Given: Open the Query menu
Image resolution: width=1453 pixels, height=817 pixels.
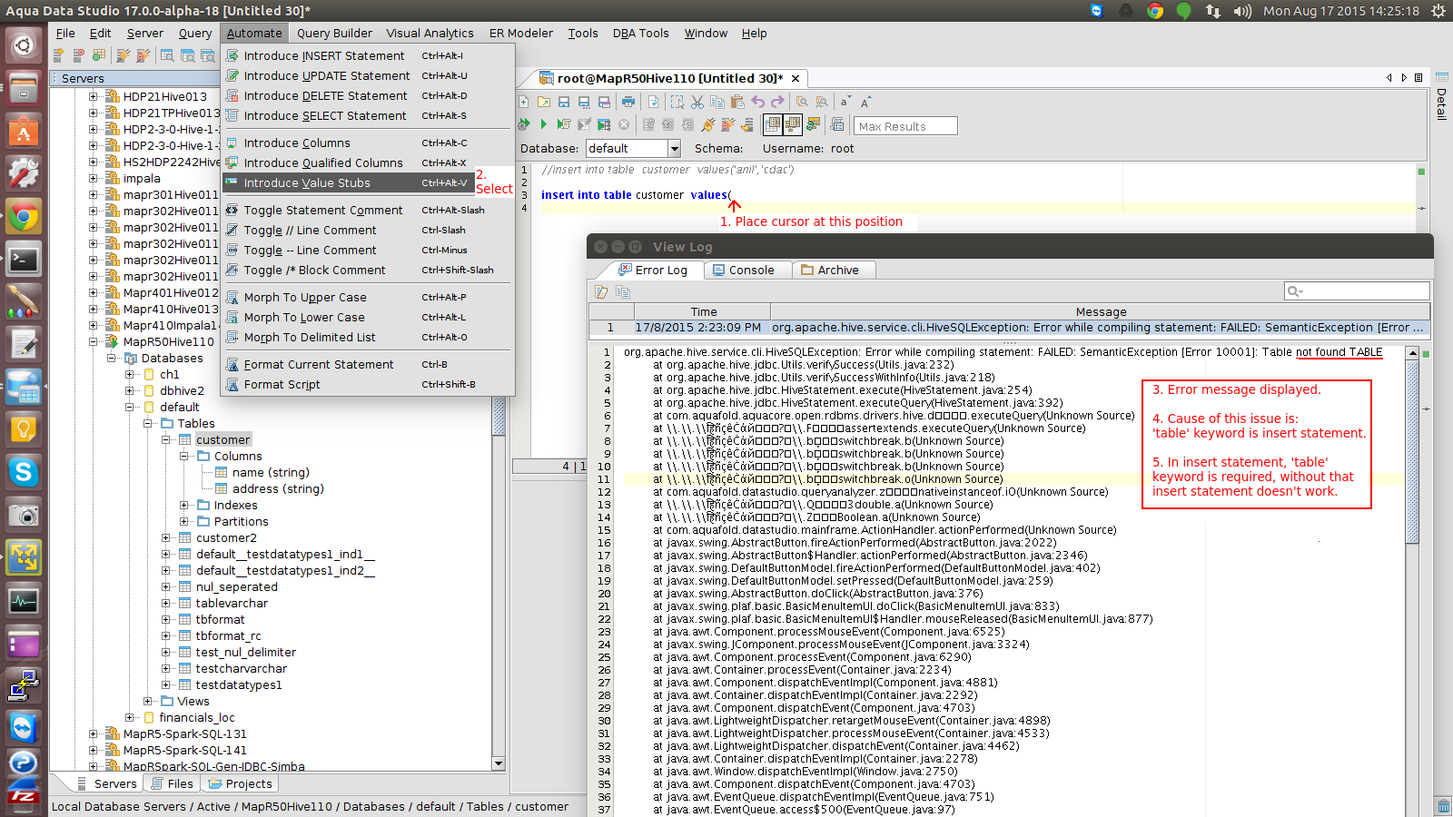Looking at the screenshot, I should [x=195, y=33].
